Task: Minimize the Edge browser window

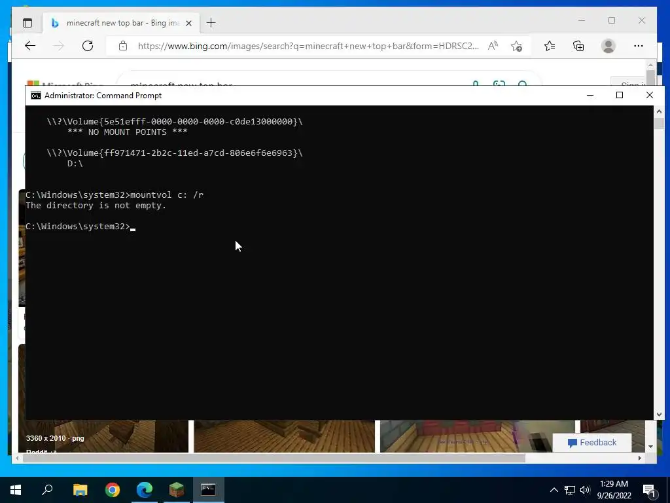Action: pyautogui.click(x=582, y=20)
